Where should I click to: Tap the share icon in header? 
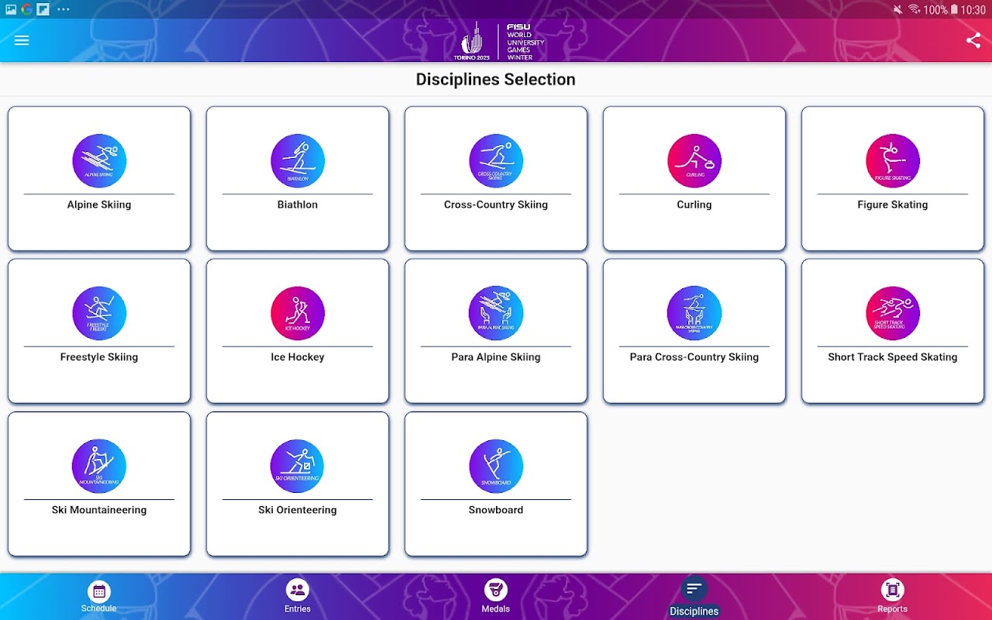973,40
